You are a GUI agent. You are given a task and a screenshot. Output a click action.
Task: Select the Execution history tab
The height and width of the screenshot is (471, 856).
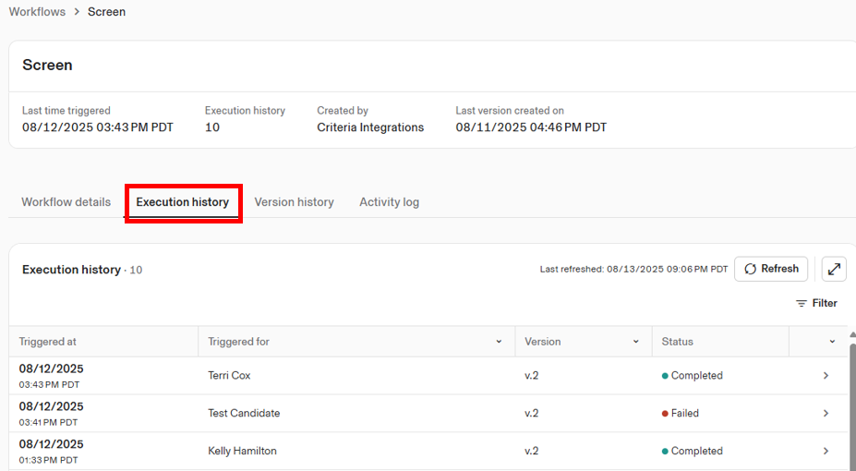coord(183,202)
